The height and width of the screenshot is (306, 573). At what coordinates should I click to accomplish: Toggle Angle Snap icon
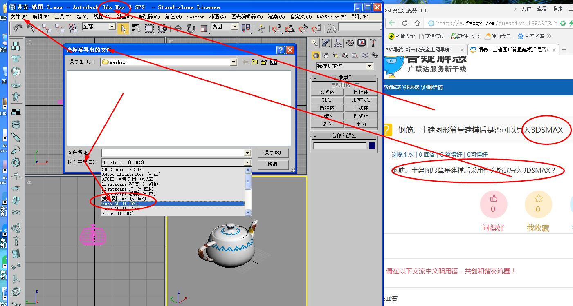(290, 28)
